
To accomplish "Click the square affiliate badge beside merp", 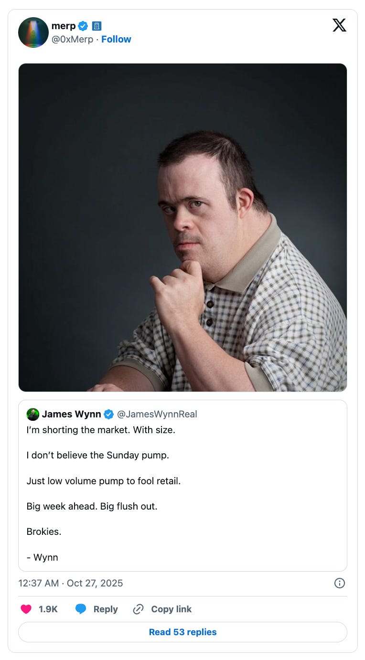I will (97, 26).
